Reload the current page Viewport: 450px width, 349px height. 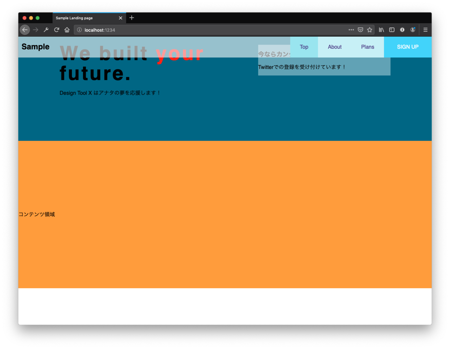[x=57, y=30]
